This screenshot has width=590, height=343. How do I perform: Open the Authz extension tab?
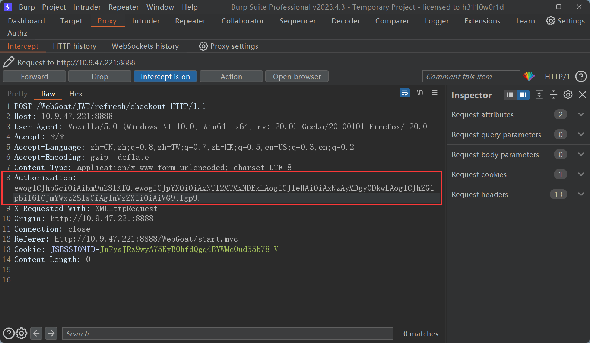18,33
